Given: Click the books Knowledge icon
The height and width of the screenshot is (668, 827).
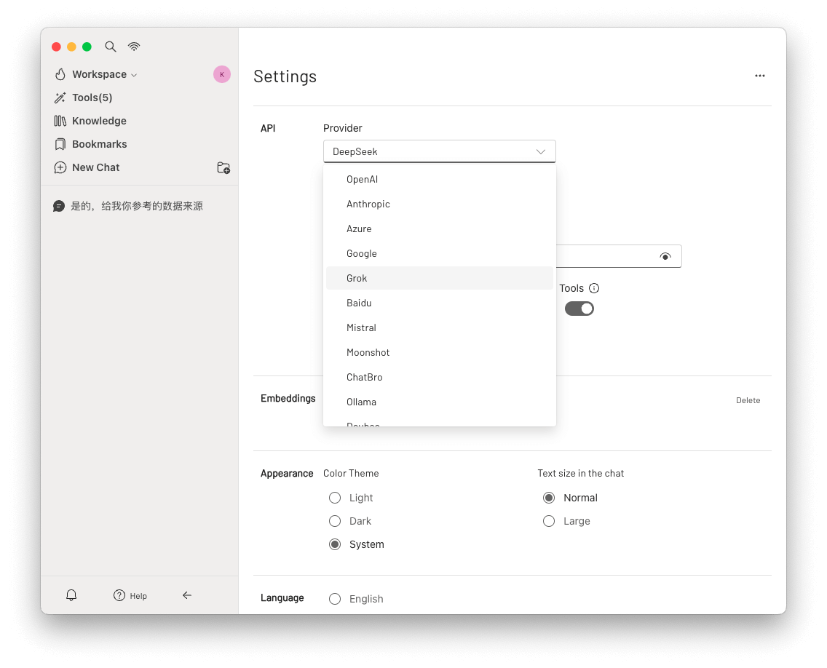Looking at the screenshot, I should pyautogui.click(x=60, y=121).
